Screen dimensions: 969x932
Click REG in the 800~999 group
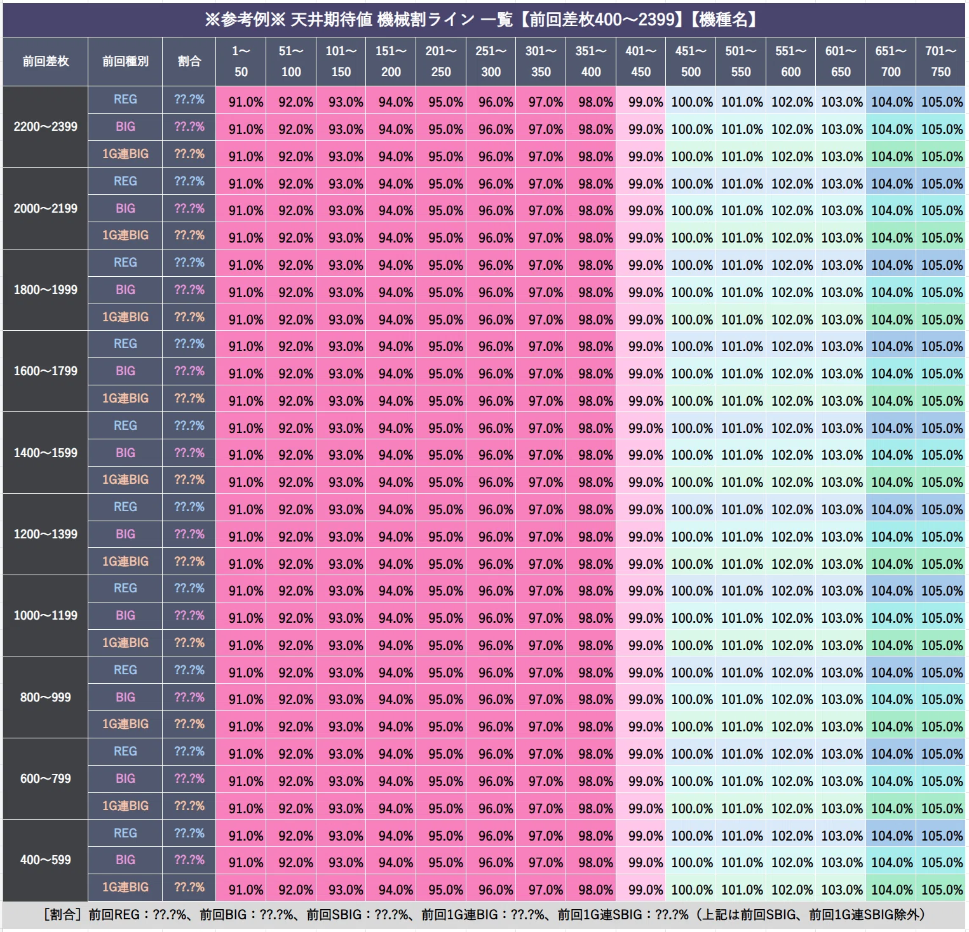125,670
